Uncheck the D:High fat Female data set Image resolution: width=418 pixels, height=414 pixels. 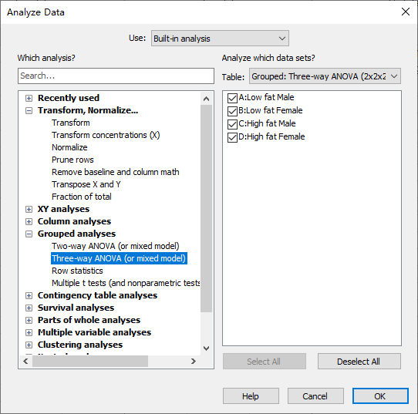pyautogui.click(x=232, y=137)
